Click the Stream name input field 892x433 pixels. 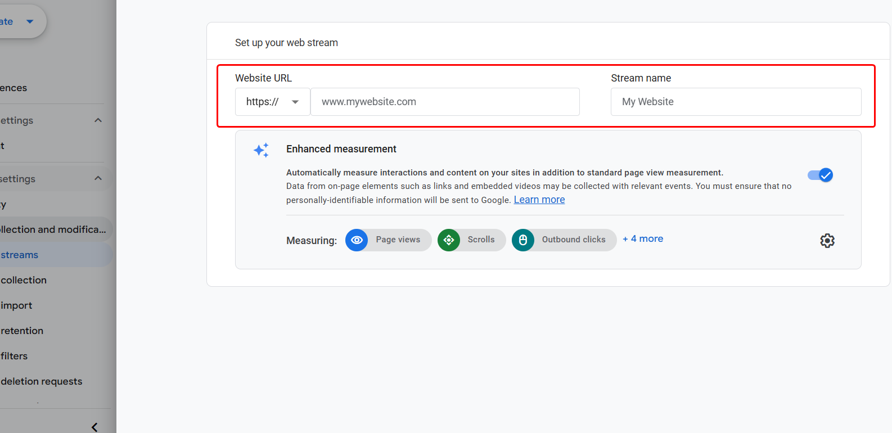click(x=736, y=102)
